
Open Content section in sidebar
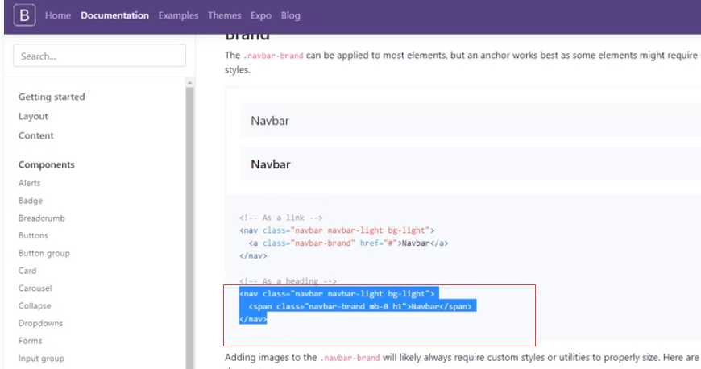(x=35, y=135)
